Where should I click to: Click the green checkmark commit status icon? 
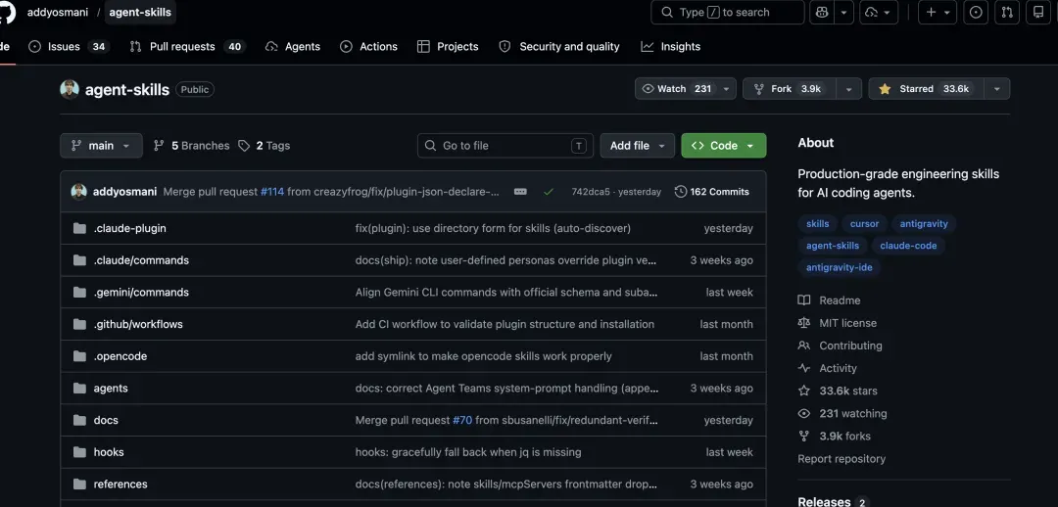coord(549,192)
